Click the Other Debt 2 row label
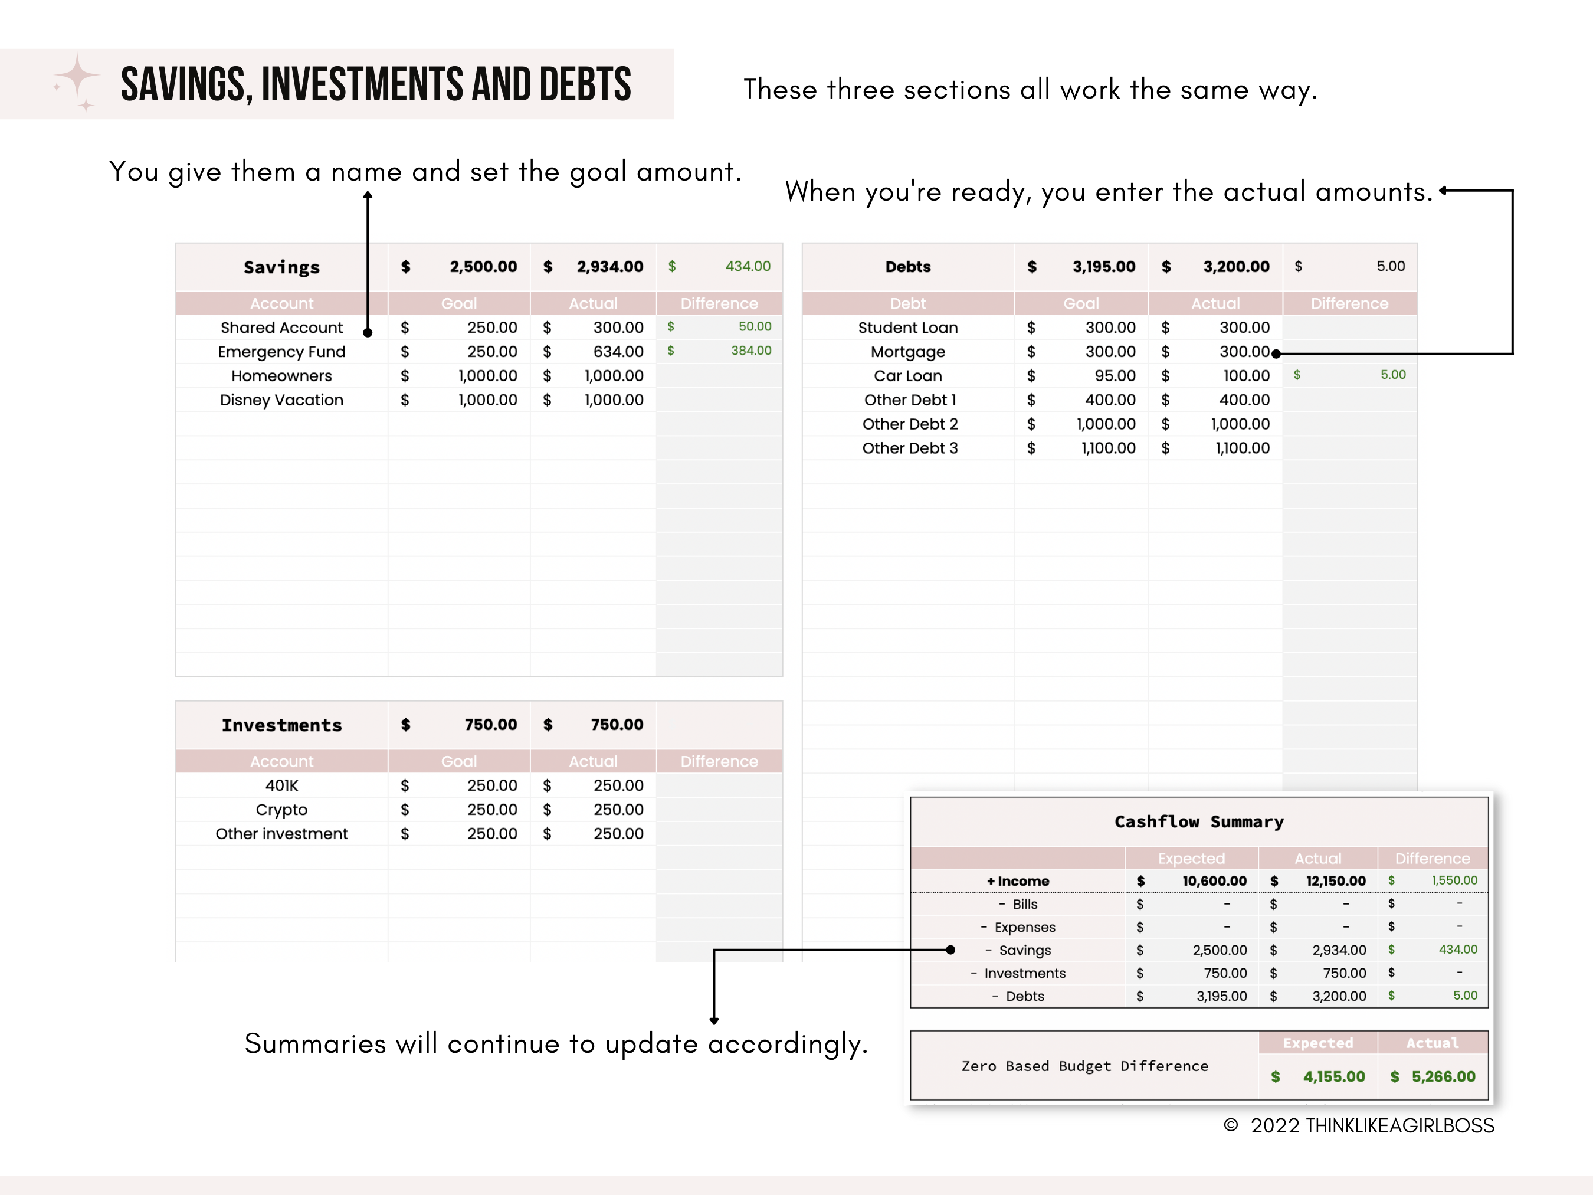 coord(910,424)
